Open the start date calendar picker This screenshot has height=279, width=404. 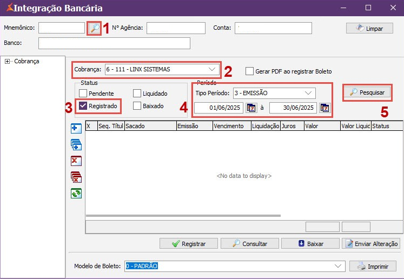click(251, 108)
